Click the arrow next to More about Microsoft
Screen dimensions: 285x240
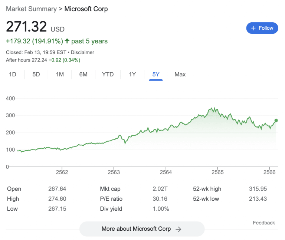(178, 229)
